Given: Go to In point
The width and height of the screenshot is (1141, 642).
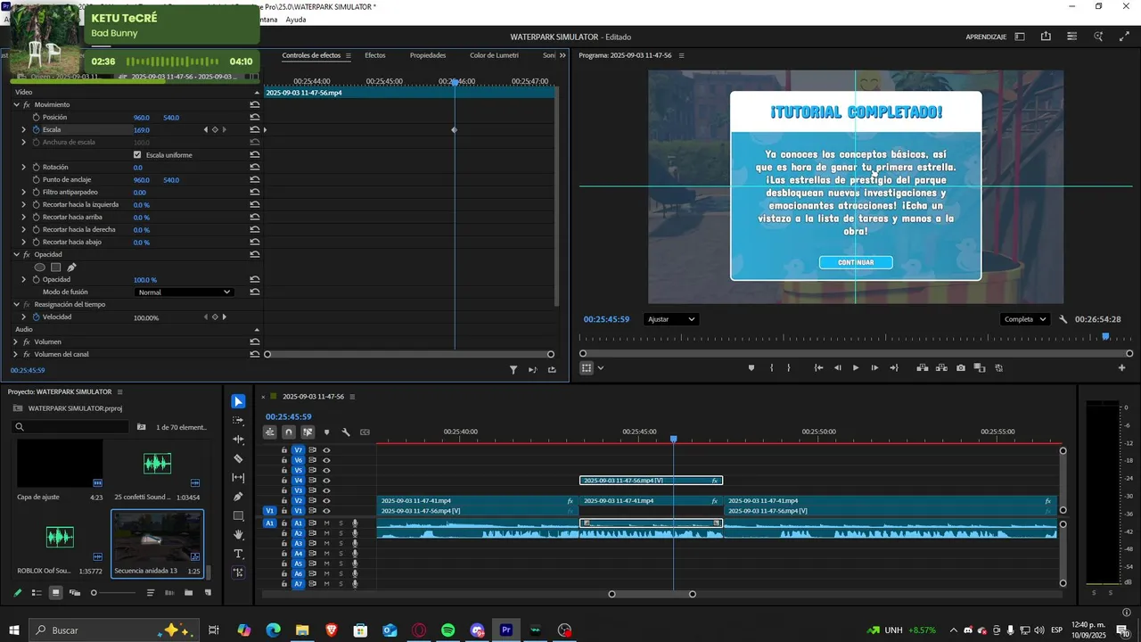Looking at the screenshot, I should (818, 367).
